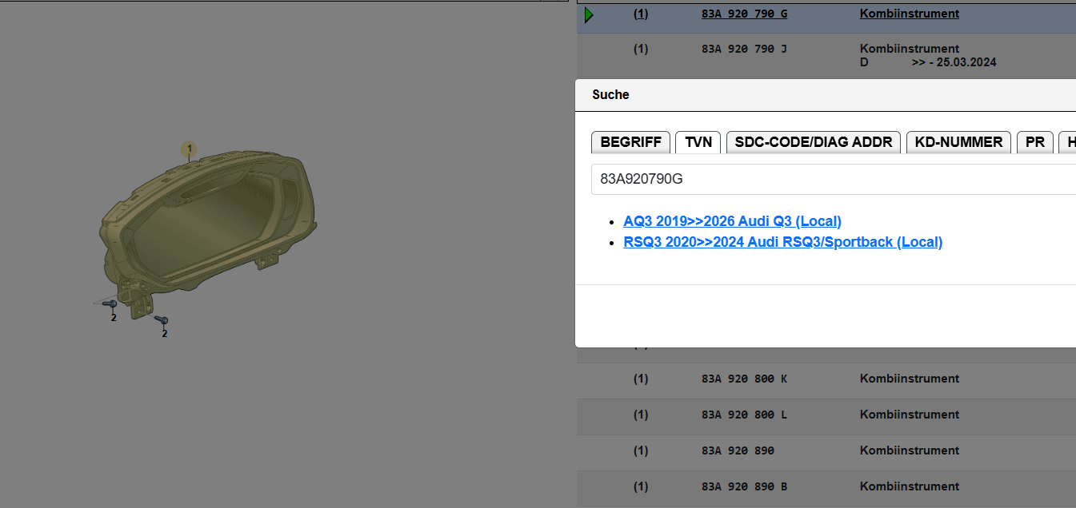This screenshot has width=1076, height=508.
Task: Click quantity (1) in the 83A 920 800 L row
Action: click(641, 415)
